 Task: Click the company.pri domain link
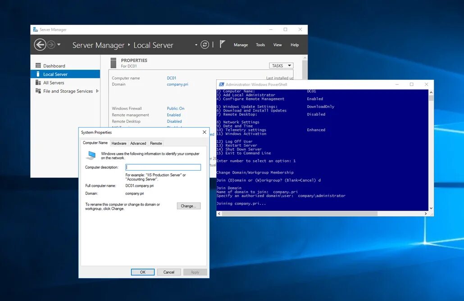tap(177, 84)
